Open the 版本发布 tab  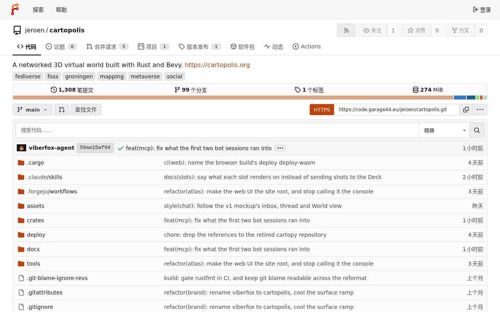tap(200, 47)
